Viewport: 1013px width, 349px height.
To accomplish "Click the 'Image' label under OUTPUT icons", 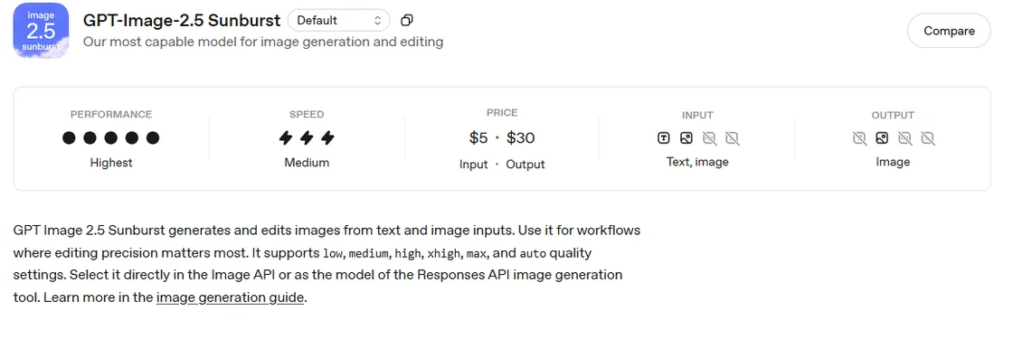I will 893,162.
